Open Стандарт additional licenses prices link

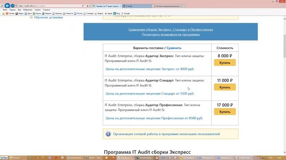(150, 94)
